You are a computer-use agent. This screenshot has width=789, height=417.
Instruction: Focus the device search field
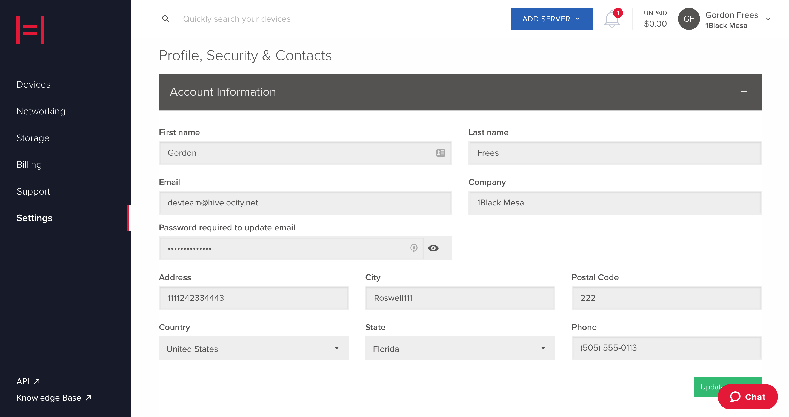coord(236,19)
